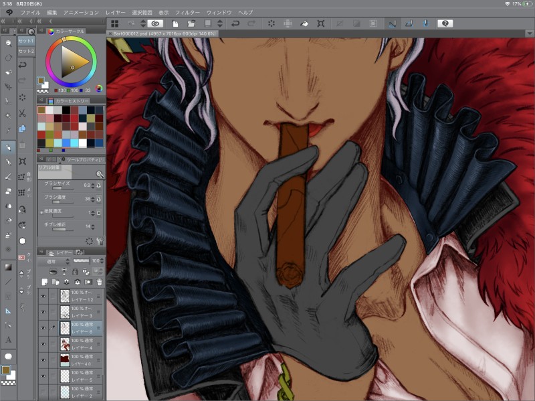Toggle visibility of レイヤー 40

point(43,360)
